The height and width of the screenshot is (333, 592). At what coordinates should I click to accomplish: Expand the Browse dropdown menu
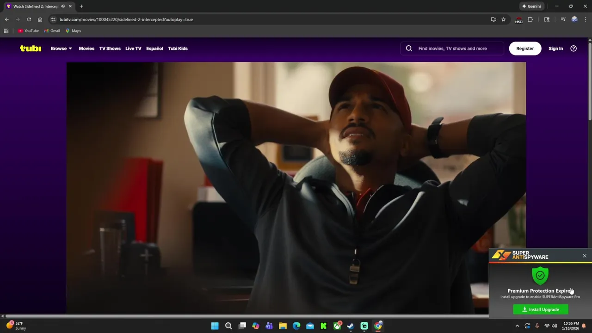61,48
